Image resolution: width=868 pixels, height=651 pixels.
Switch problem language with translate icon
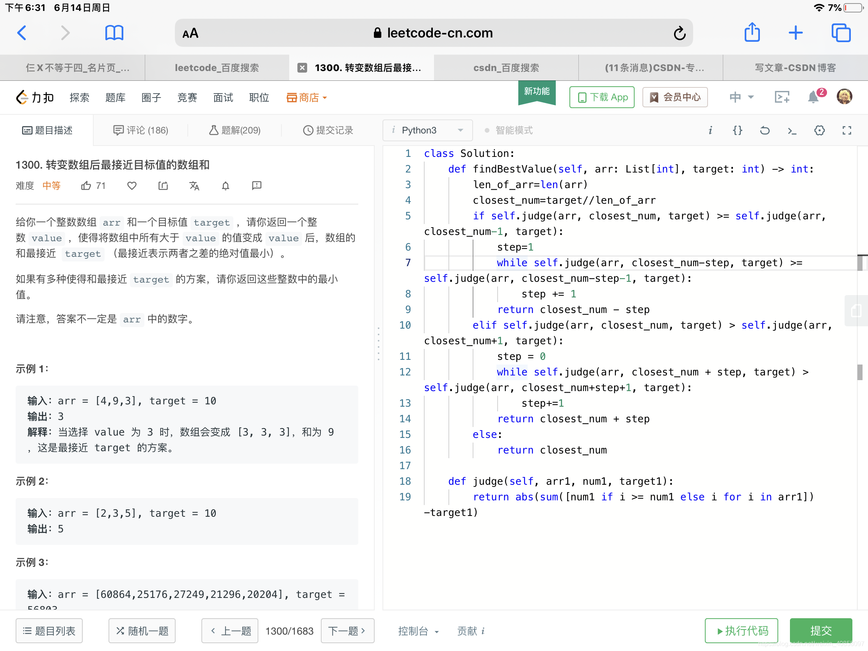(194, 186)
